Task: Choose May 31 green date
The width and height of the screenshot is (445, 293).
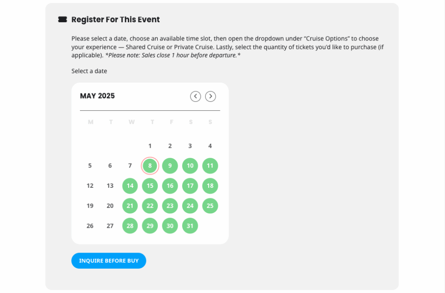Action: 190,226
